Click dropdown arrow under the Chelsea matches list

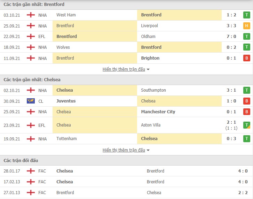(x=148, y=150)
